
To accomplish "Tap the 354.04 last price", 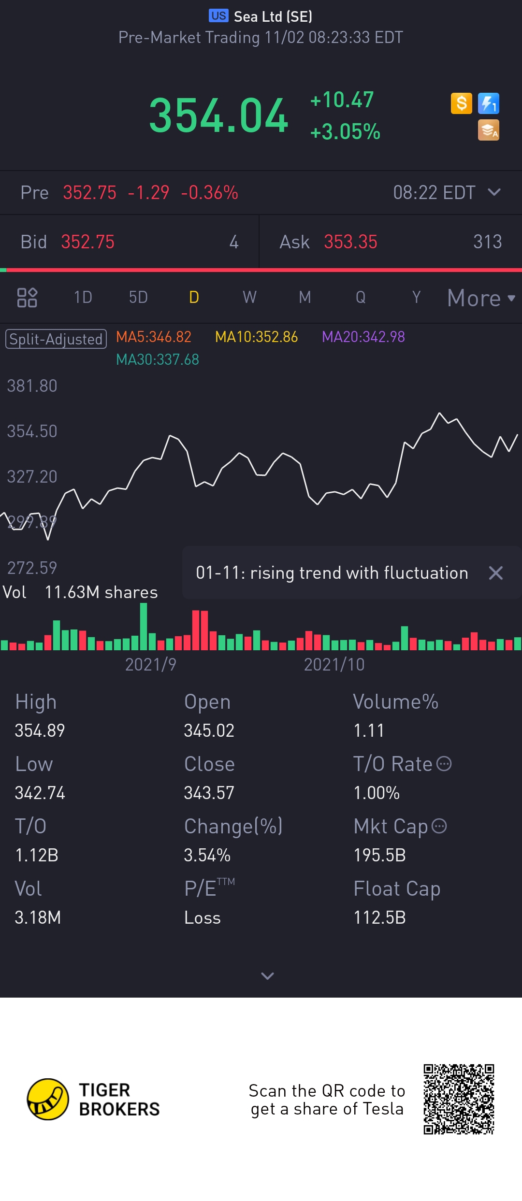I will click(218, 115).
